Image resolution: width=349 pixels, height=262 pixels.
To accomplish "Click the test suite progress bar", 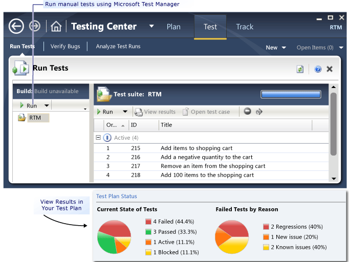I will [291, 94].
